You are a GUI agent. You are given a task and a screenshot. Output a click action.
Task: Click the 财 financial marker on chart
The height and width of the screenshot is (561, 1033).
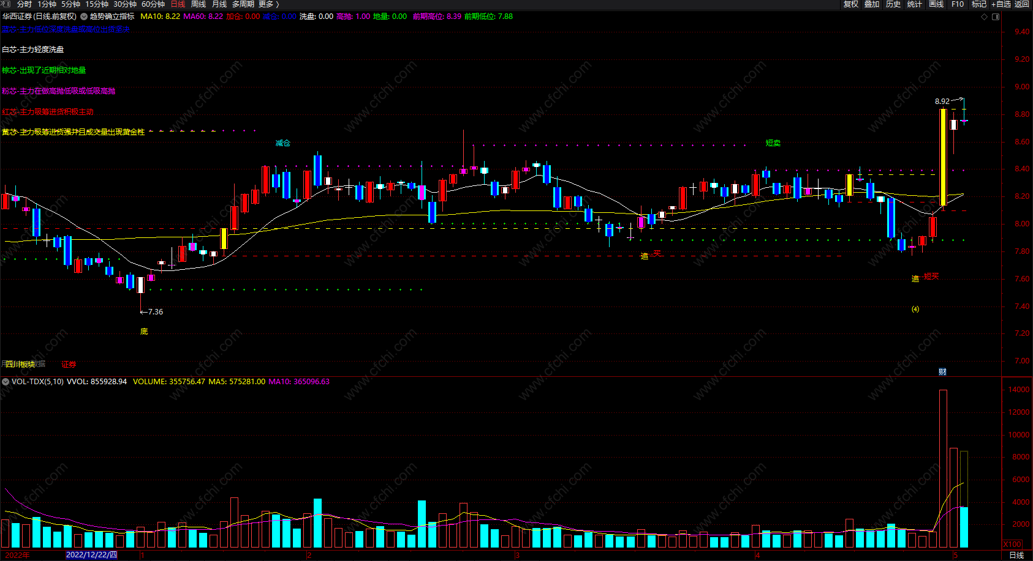point(942,372)
